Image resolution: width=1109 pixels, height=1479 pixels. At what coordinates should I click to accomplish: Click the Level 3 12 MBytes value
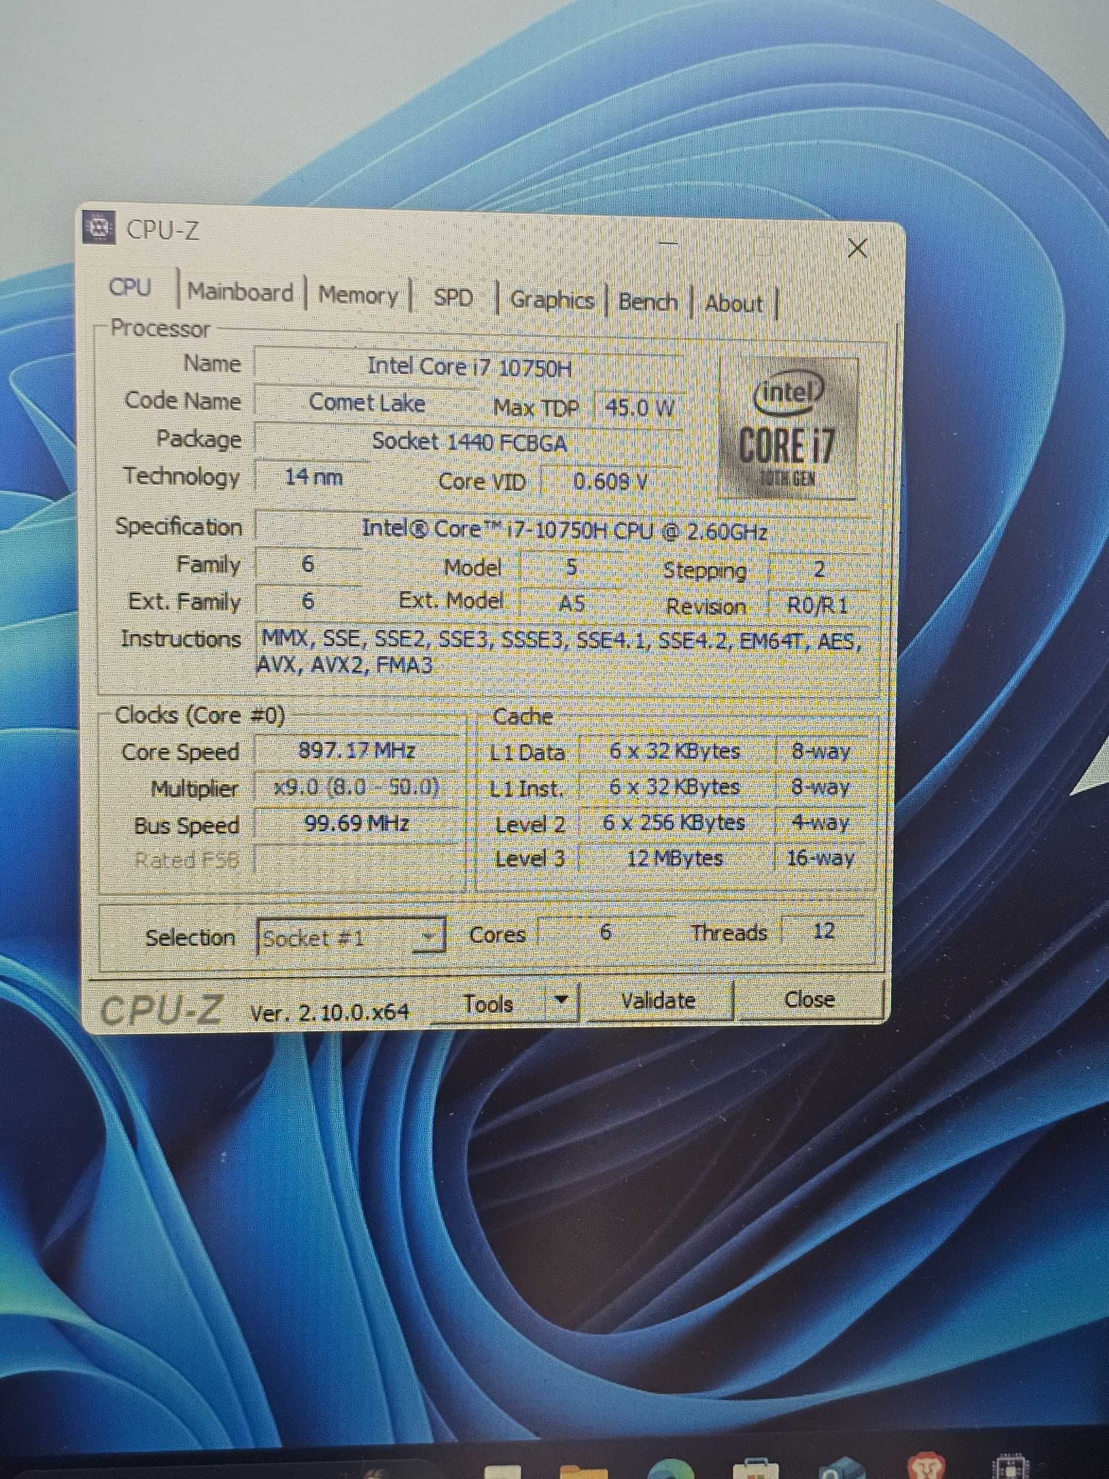click(x=674, y=858)
